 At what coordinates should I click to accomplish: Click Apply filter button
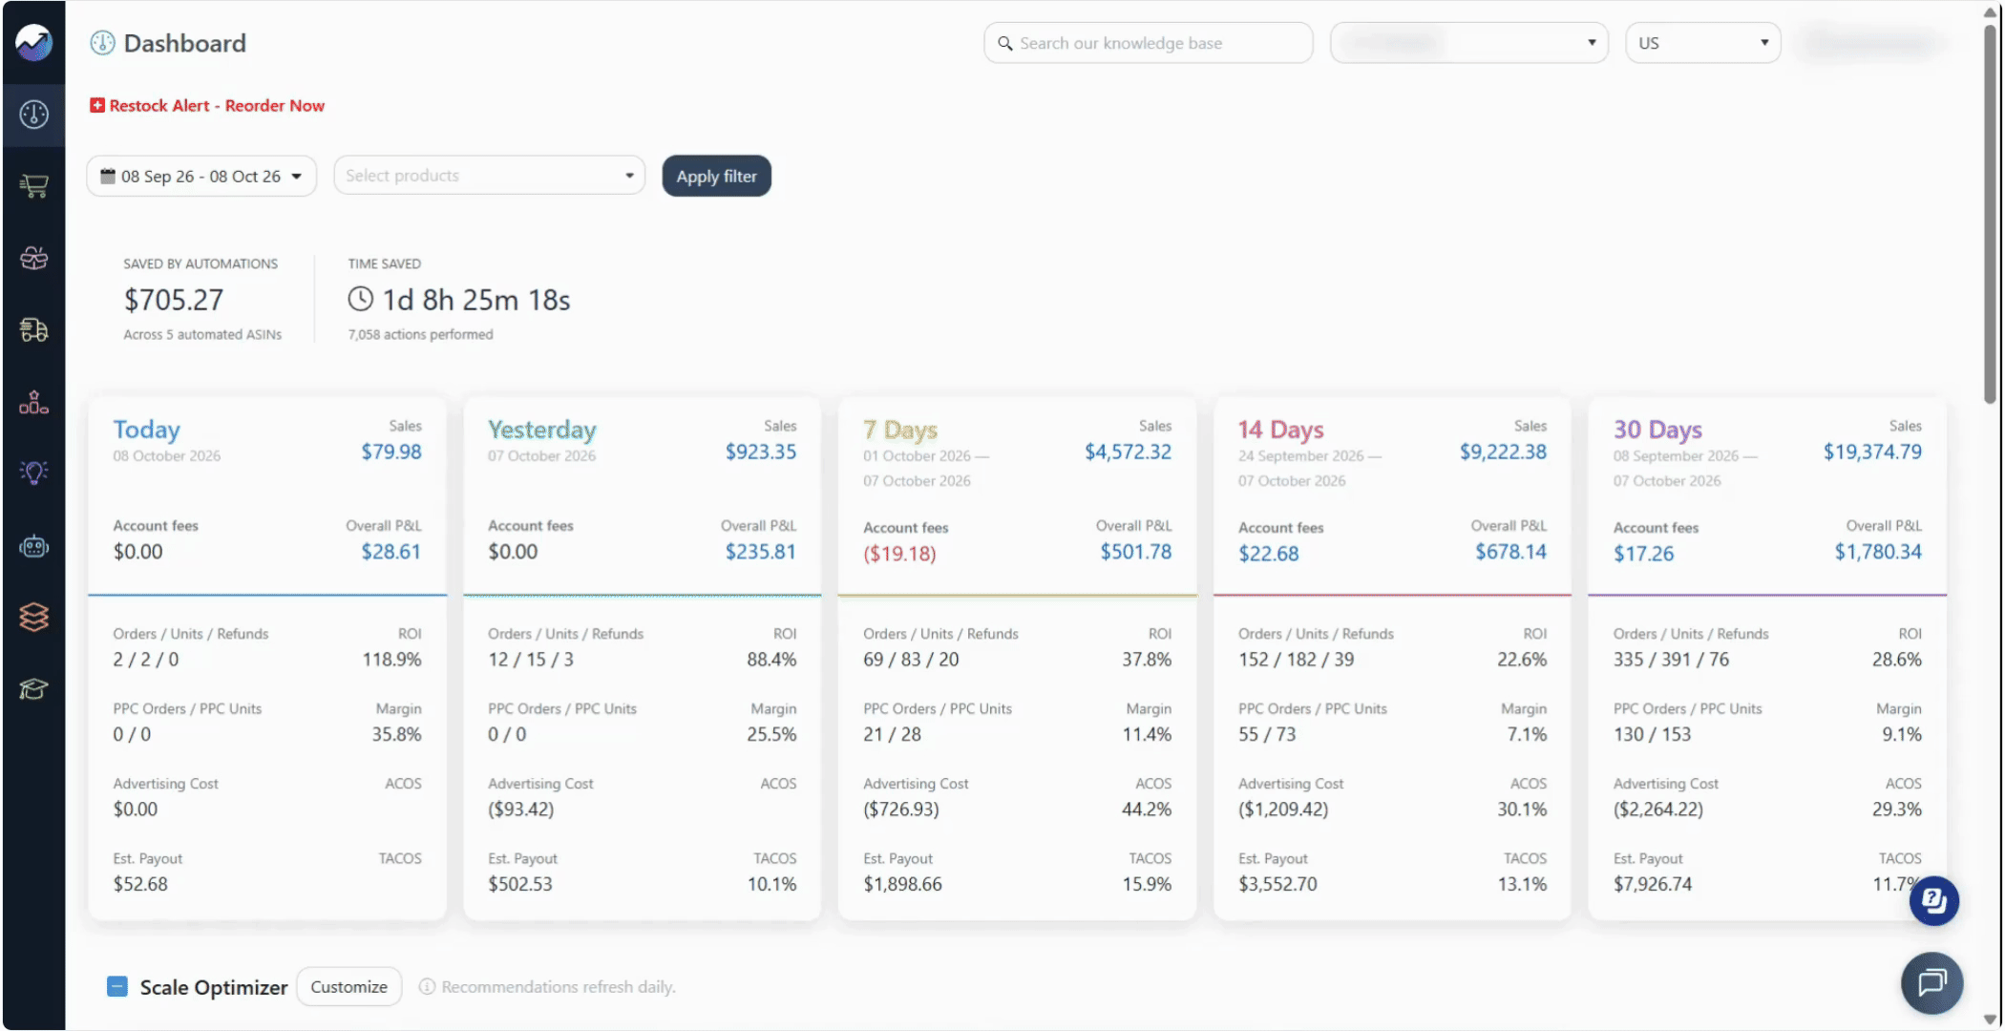(x=716, y=176)
